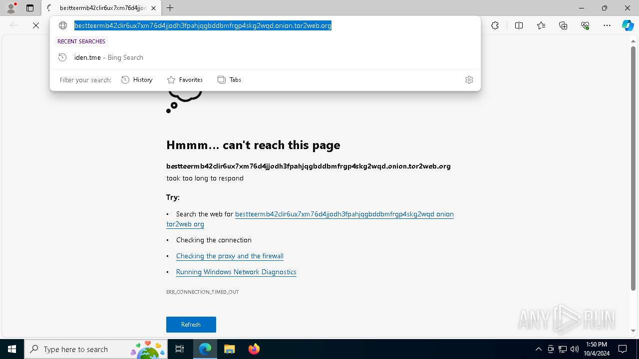
Task: Filter search by Tabs
Action: (229, 80)
